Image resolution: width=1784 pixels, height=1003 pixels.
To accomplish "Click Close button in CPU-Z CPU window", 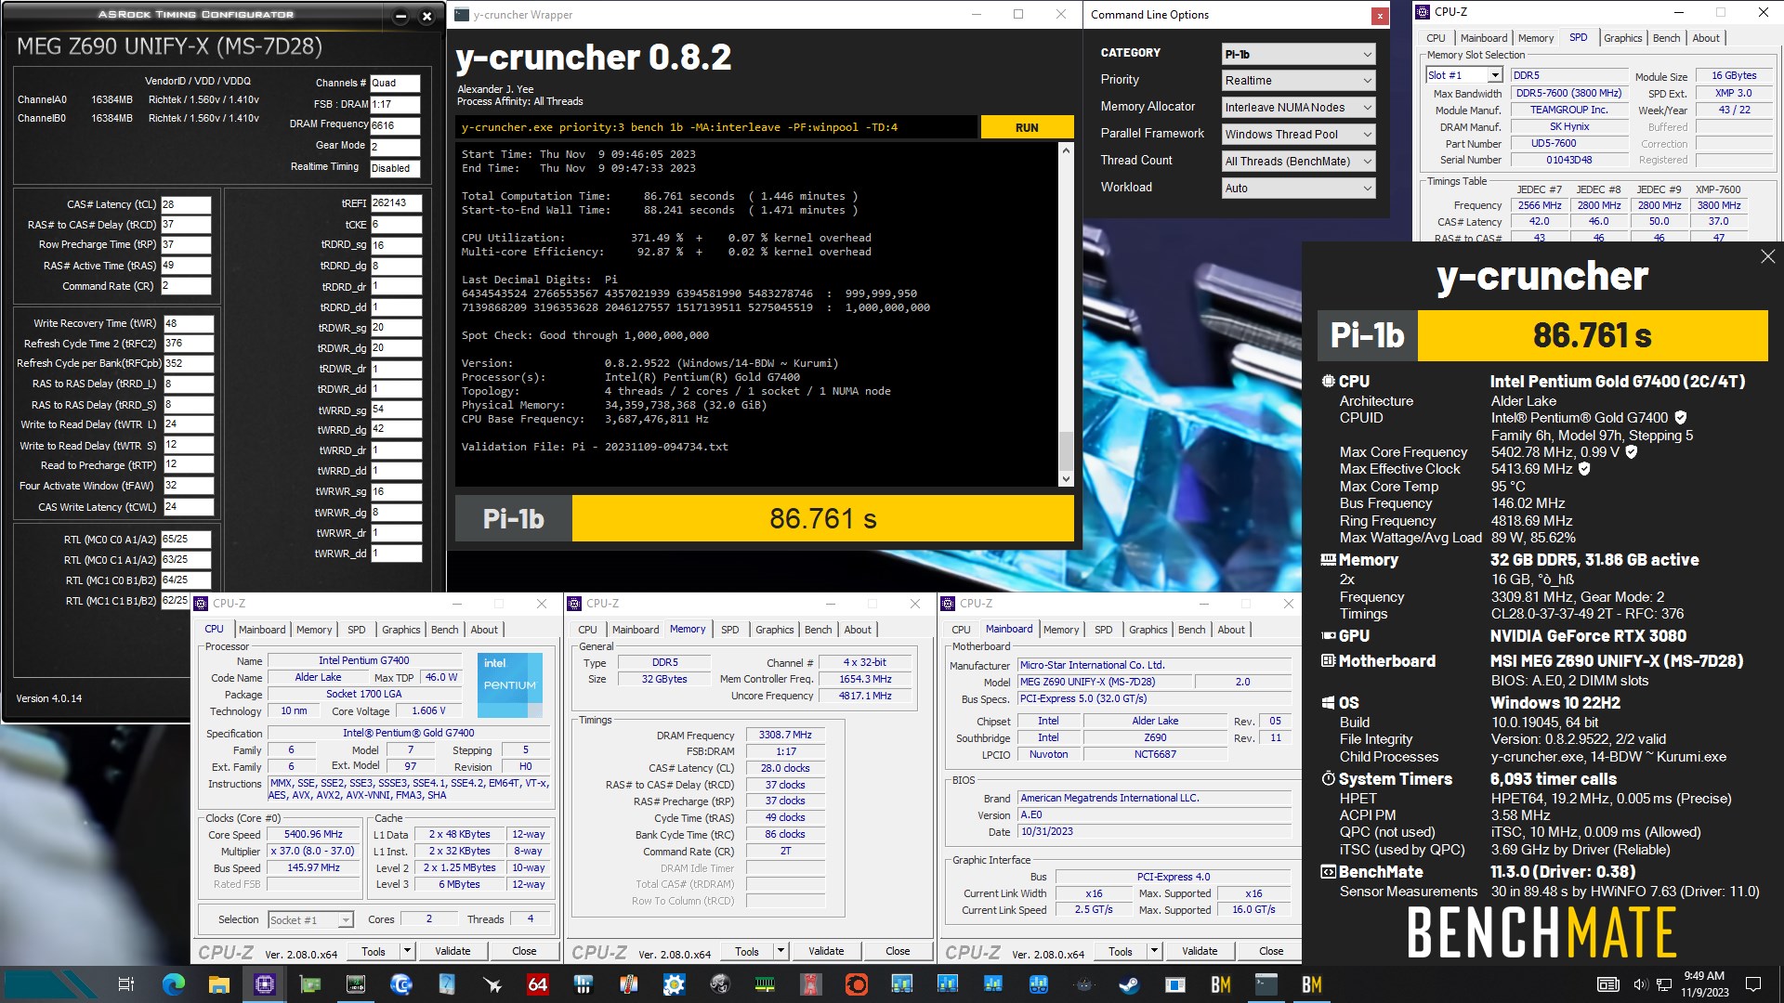I will [524, 951].
